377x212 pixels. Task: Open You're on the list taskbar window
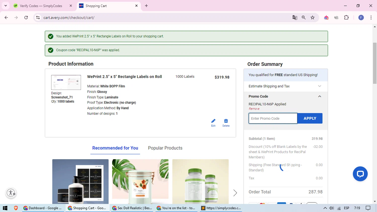coord(176,208)
